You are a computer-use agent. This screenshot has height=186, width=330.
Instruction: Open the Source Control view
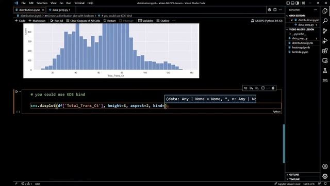pyautogui.click(x=325, y=31)
